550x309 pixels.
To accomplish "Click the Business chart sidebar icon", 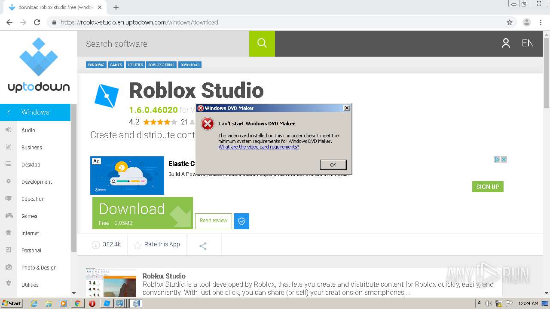I will click(8, 147).
